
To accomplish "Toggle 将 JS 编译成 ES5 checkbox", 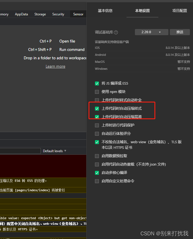I will (97, 83).
